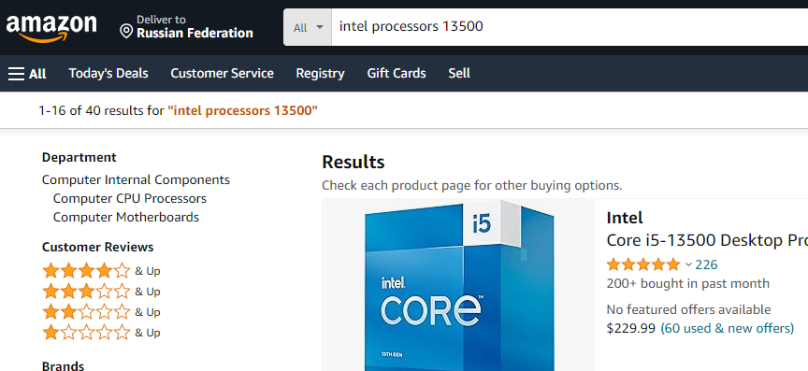Click the location pin delivery icon

pos(126,32)
